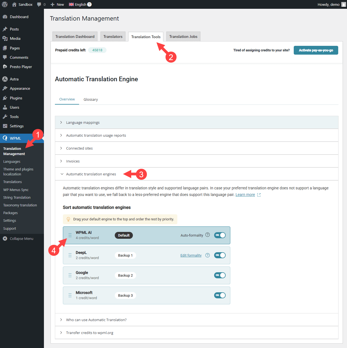
Task: Toggle off the DeepL engine switch
Action: (x=220, y=255)
